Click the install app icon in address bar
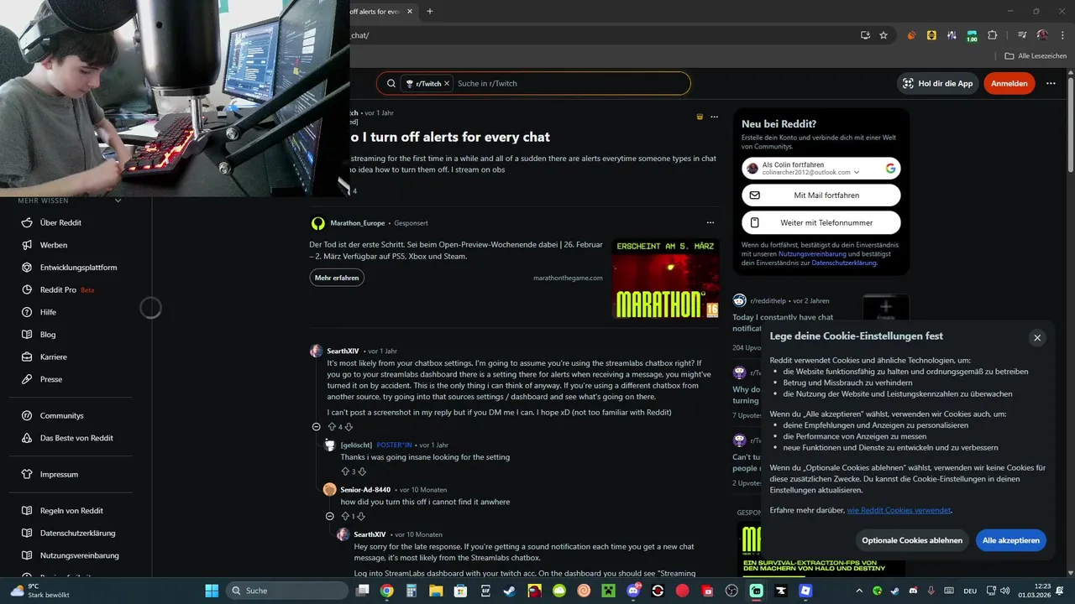 tap(865, 35)
